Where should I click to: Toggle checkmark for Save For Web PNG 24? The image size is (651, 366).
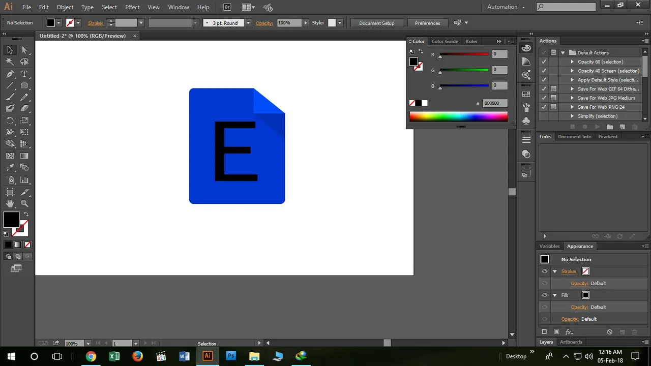pyautogui.click(x=544, y=107)
